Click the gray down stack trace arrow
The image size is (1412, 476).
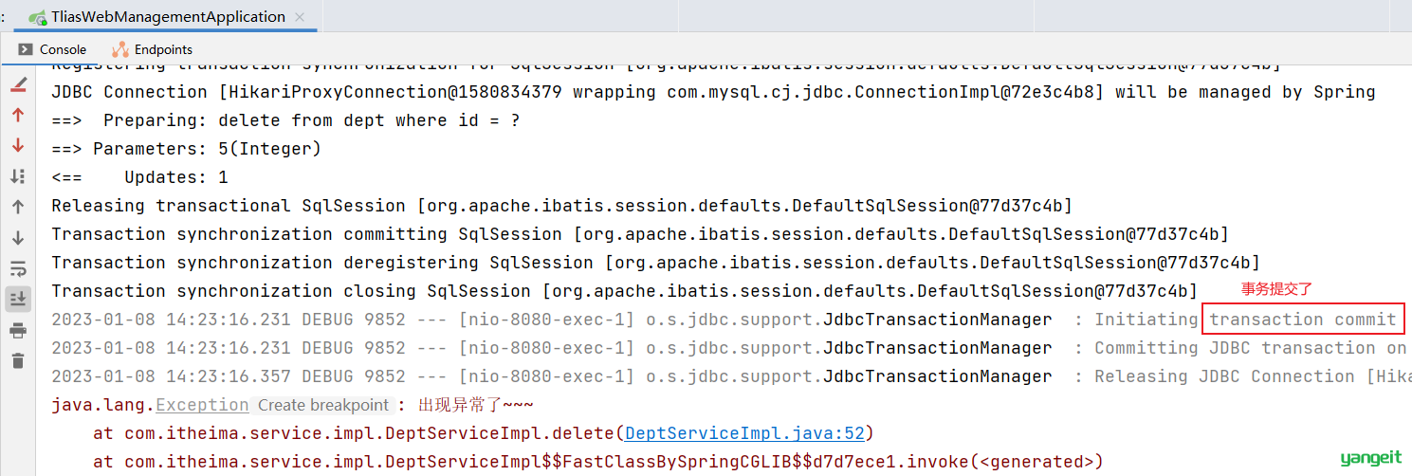(18, 238)
